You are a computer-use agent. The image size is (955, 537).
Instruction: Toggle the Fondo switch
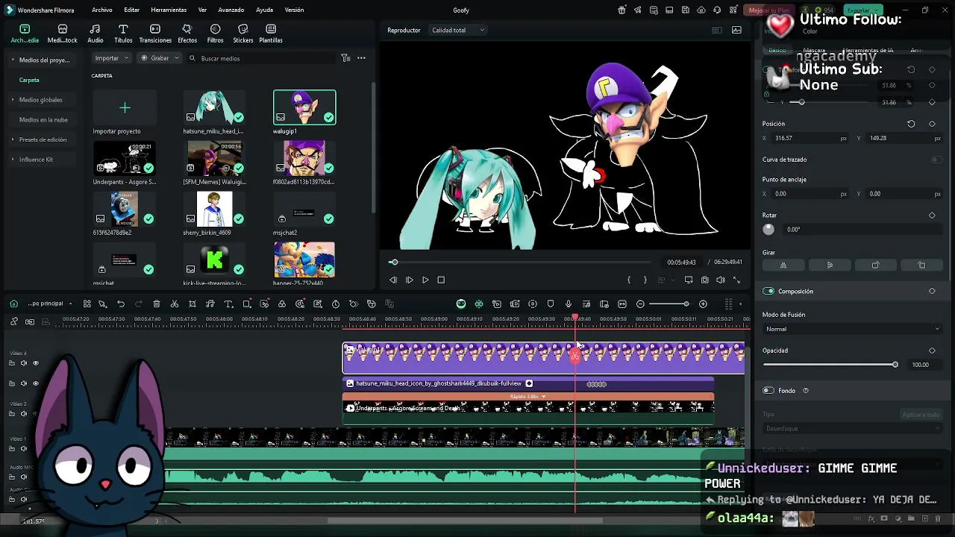(768, 390)
